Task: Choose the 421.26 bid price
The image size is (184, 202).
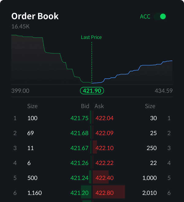Action: (x=79, y=163)
